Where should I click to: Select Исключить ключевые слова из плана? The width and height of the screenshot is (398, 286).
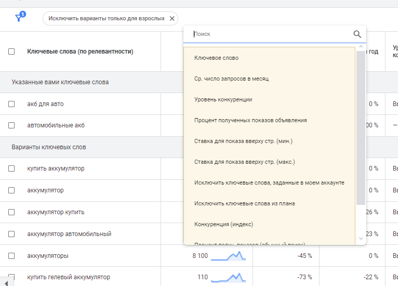click(269, 204)
